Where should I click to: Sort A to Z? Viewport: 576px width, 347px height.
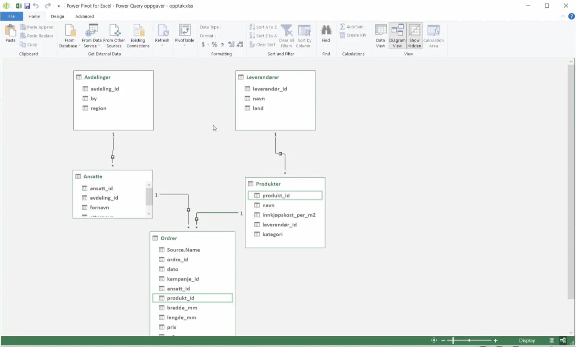click(263, 27)
